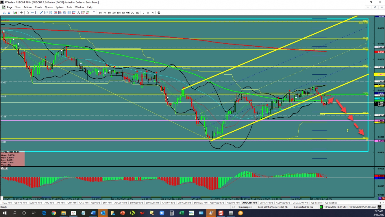The height and width of the screenshot is (217, 385).
Task: Switch to 10m timeframe
Action: (x=114, y=13)
